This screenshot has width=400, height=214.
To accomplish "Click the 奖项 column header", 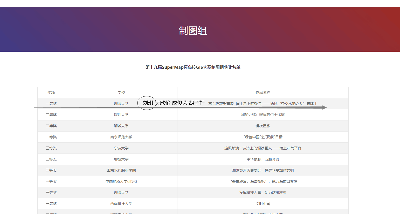I will (x=51, y=93).
